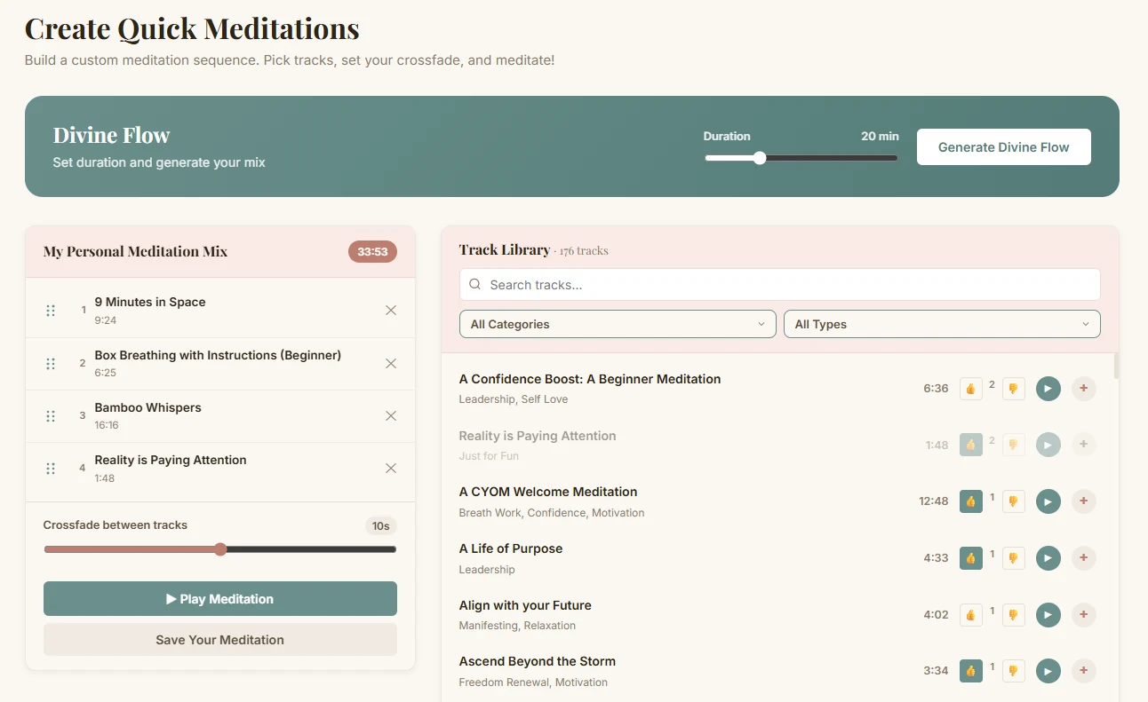Click Generate Divine Flow button
1148x702 pixels.
pyautogui.click(x=1004, y=147)
